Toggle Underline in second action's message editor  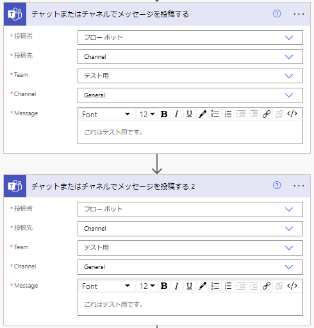(189, 286)
